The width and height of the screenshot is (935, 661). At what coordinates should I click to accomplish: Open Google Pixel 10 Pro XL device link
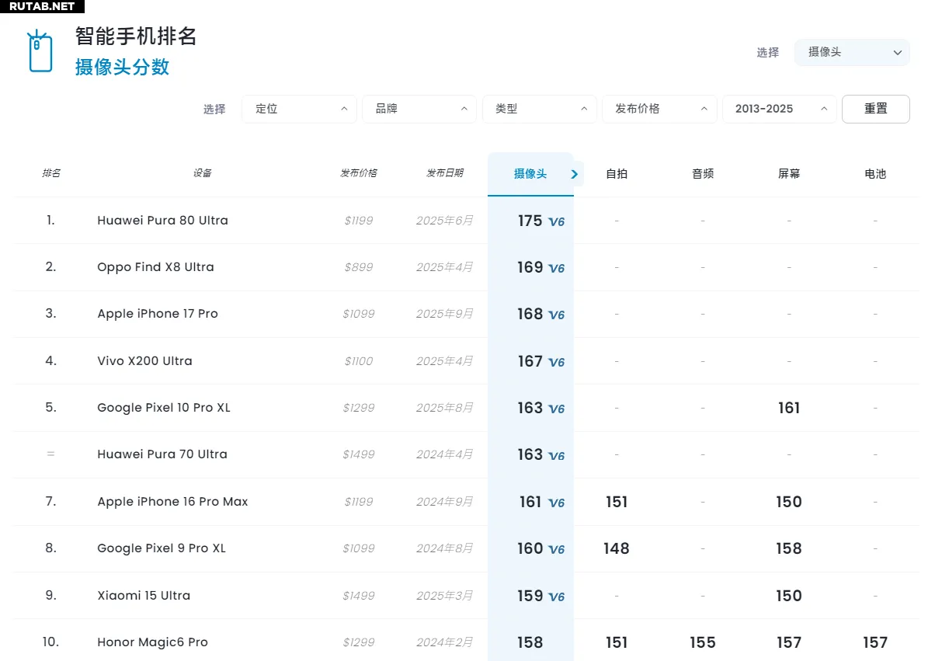(x=164, y=408)
